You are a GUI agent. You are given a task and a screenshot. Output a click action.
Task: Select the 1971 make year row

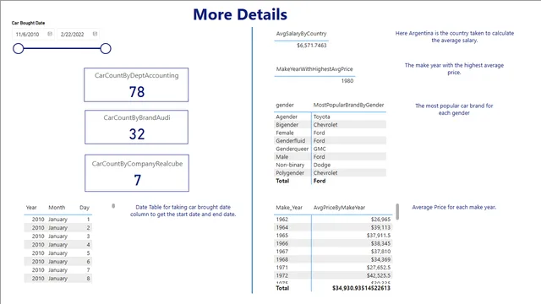333,268
